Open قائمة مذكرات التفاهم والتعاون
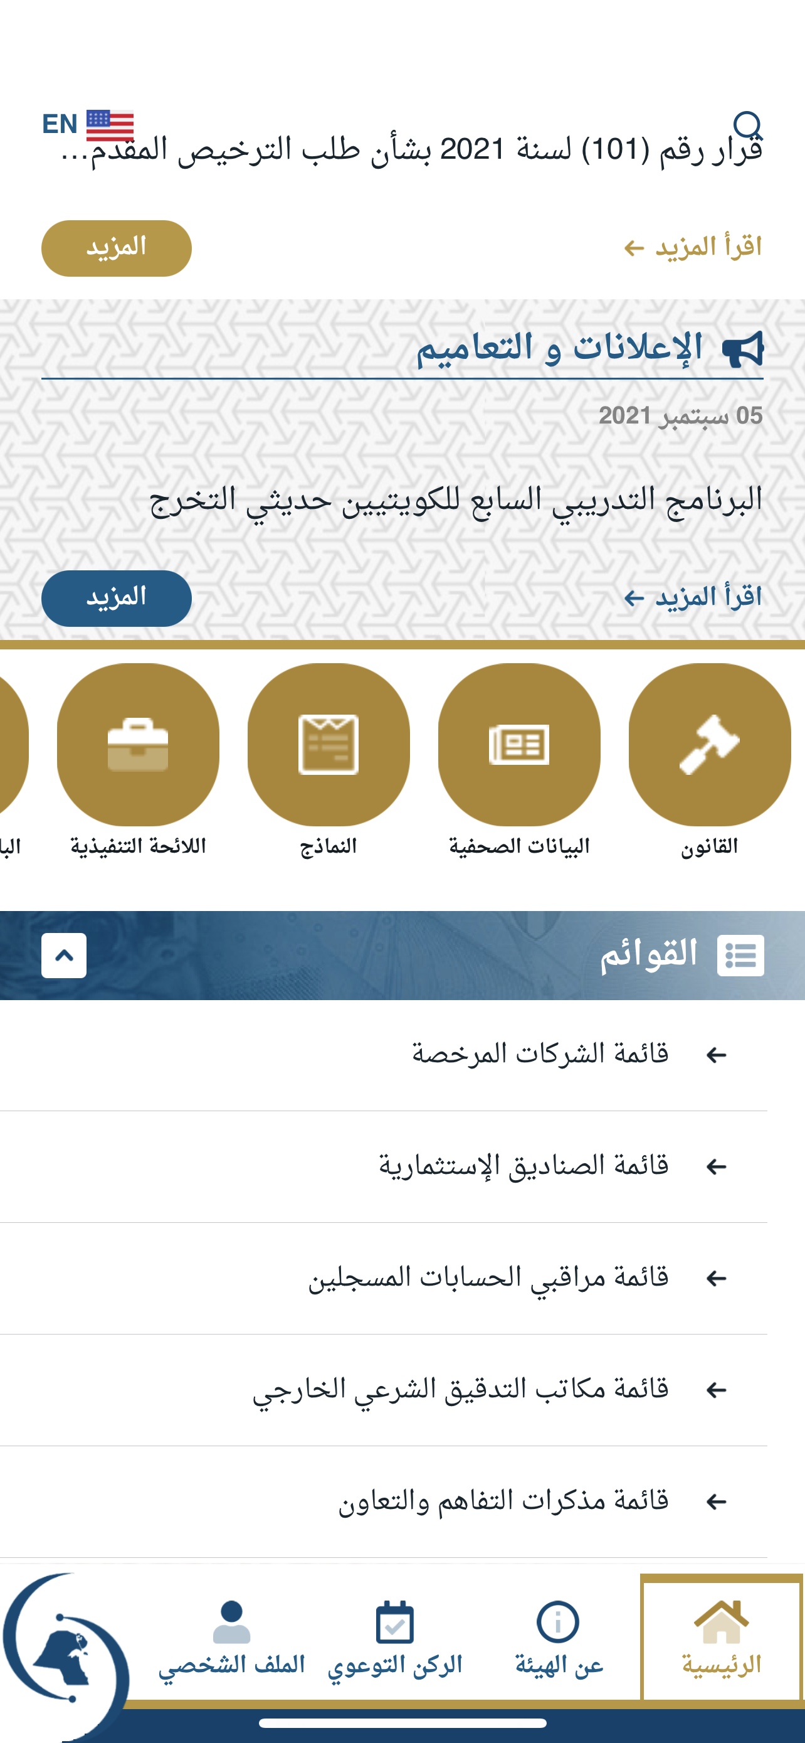Viewport: 805px width, 1743px height. 384,1501
